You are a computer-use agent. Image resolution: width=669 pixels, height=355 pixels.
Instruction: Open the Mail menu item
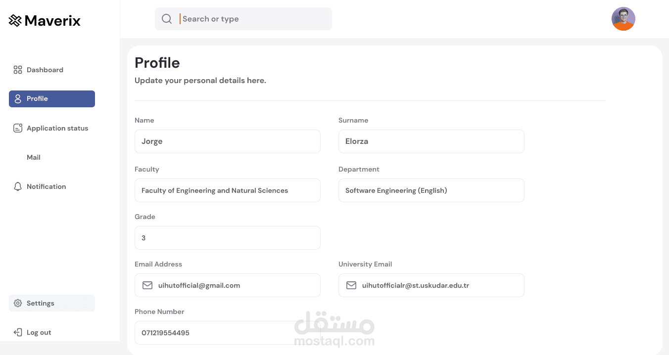pyautogui.click(x=34, y=157)
